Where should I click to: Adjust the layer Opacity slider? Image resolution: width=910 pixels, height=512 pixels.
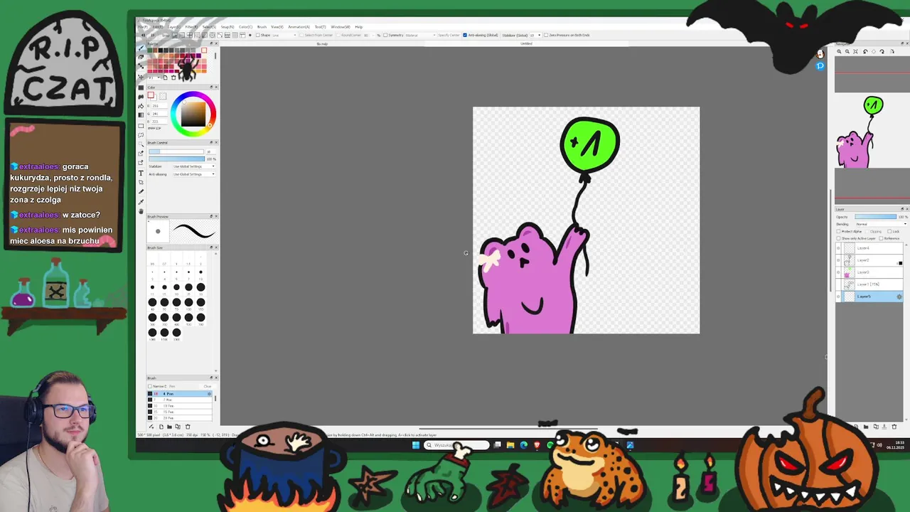point(875,217)
